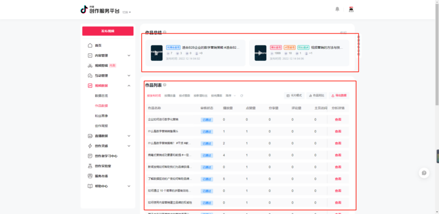Select 粉丝画像 in the sidebar
The height and width of the screenshot is (214, 439).
[x=102, y=116]
